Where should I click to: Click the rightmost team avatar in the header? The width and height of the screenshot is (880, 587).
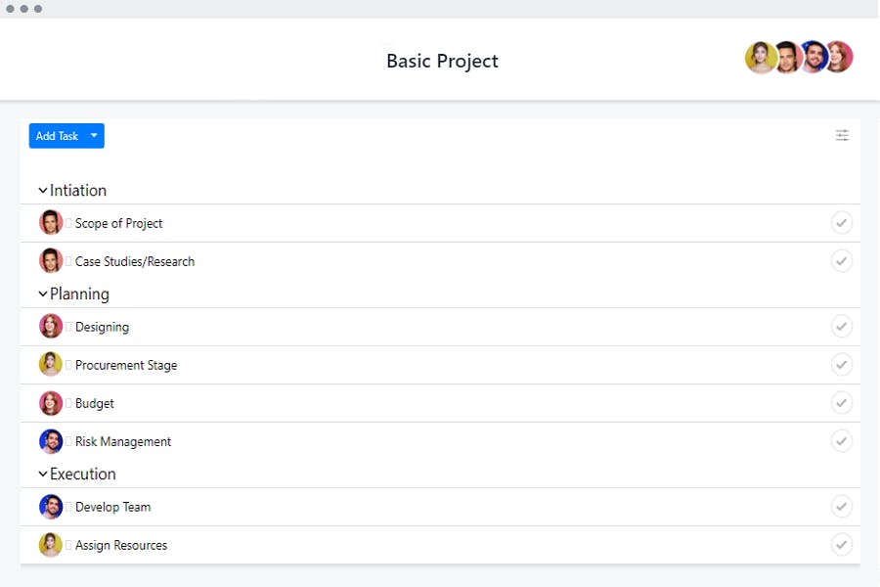point(839,57)
